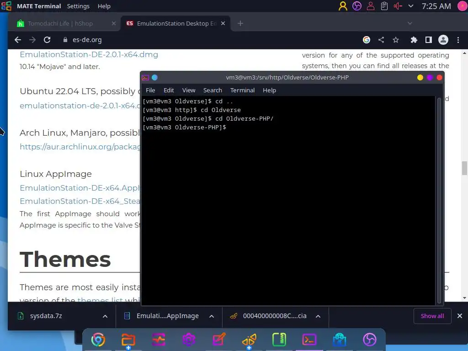The height and width of the screenshot is (351, 468).
Task: Launch the text editor pencil icon in dock
Action: tap(219, 340)
